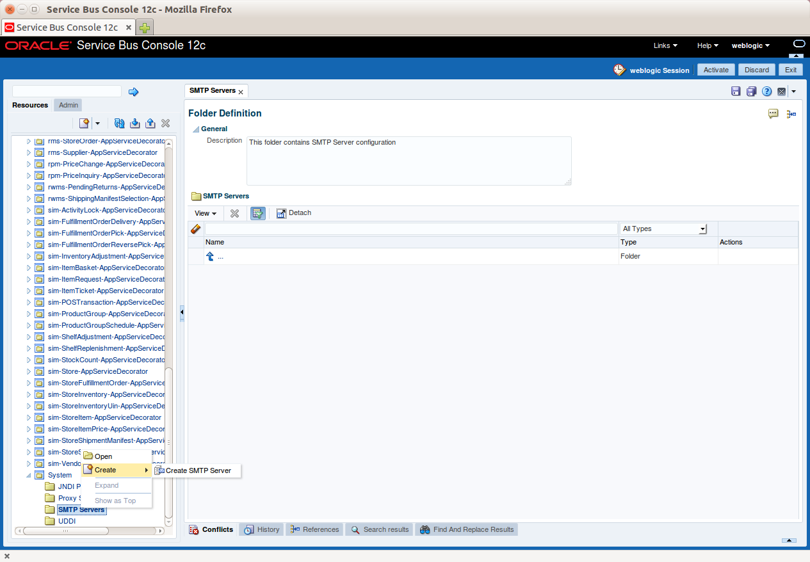
Task: Click the delete X icon in SMTP Servers table
Action: click(234, 213)
